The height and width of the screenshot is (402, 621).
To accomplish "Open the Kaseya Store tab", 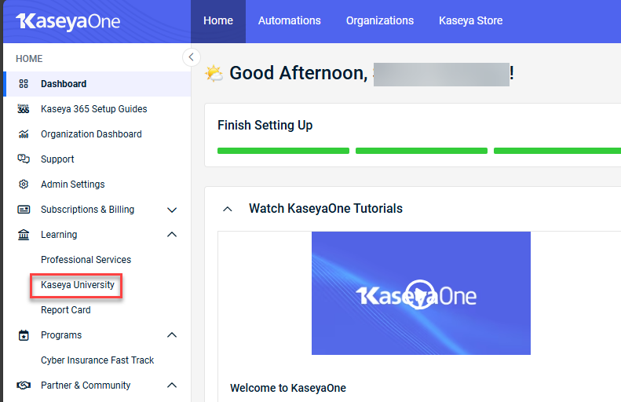I will click(470, 20).
